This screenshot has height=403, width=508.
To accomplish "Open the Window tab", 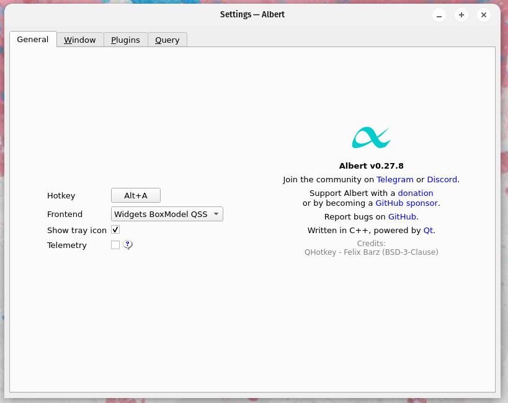I will [79, 40].
